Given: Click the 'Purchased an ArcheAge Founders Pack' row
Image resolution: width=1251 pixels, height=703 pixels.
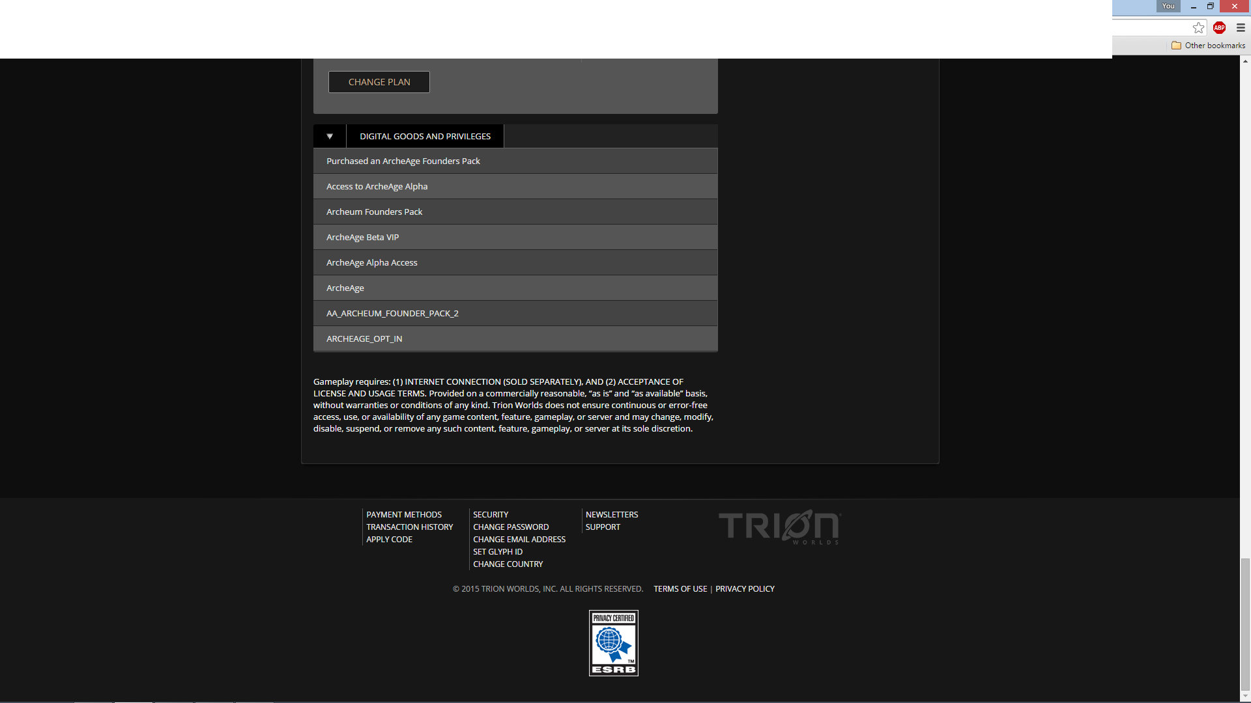Looking at the screenshot, I should coord(515,161).
